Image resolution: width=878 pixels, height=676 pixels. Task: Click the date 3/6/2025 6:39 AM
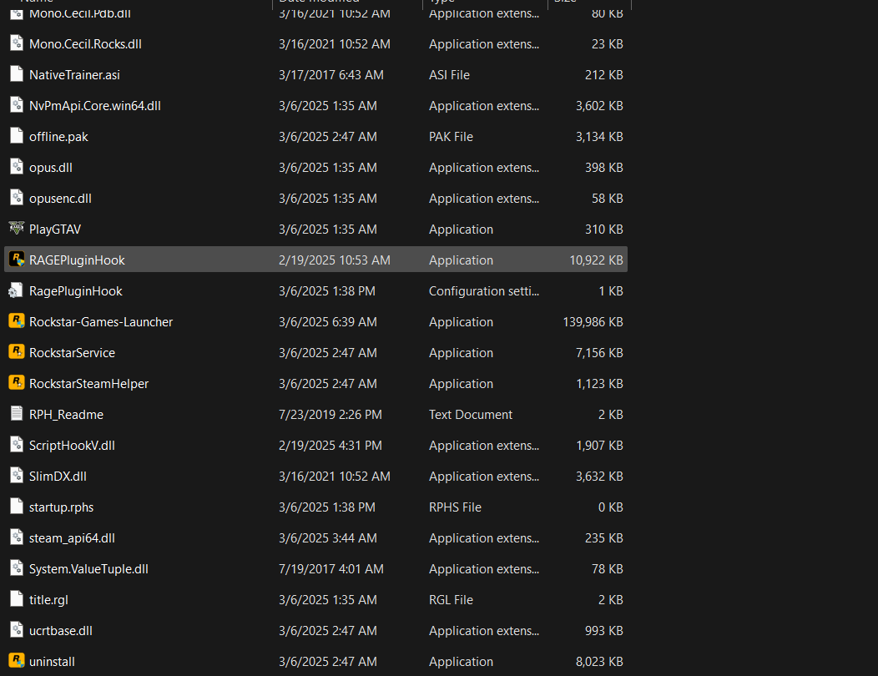(327, 322)
